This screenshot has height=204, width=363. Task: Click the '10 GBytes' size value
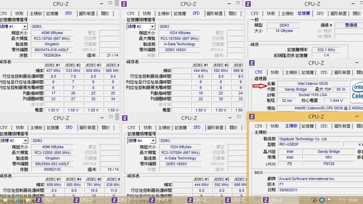pos(284,31)
